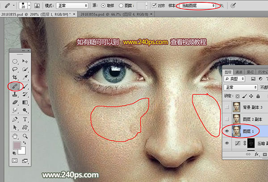Swap foreground and background colors
The image size is (268, 182).
[x=25, y=143]
